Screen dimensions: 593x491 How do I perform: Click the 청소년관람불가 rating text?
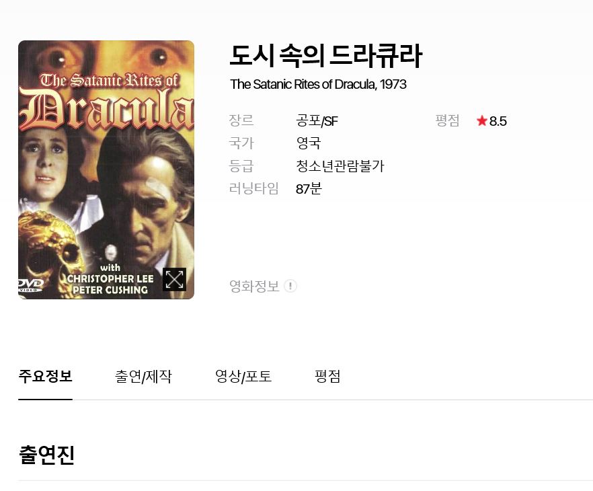pos(340,165)
